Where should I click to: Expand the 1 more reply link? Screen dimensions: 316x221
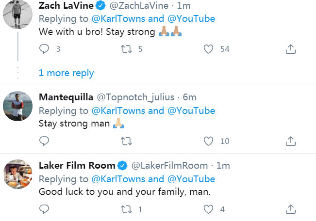67,73
